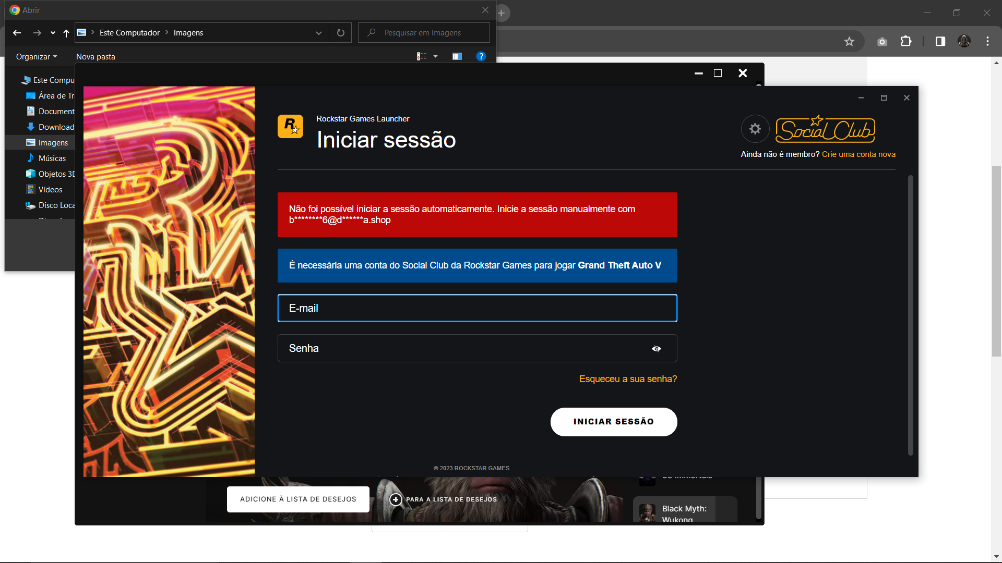This screenshot has height=563, width=1002.
Task: Click Esqueceu a sua senha link
Action: pyautogui.click(x=628, y=379)
